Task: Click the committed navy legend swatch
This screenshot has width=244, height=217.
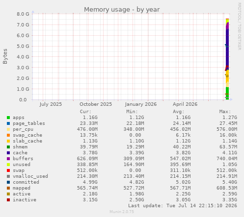Action: [x=8, y=182]
